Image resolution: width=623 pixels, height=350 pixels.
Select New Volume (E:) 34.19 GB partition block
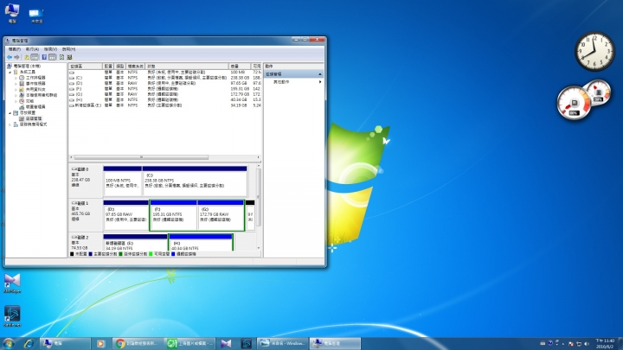[x=136, y=243]
